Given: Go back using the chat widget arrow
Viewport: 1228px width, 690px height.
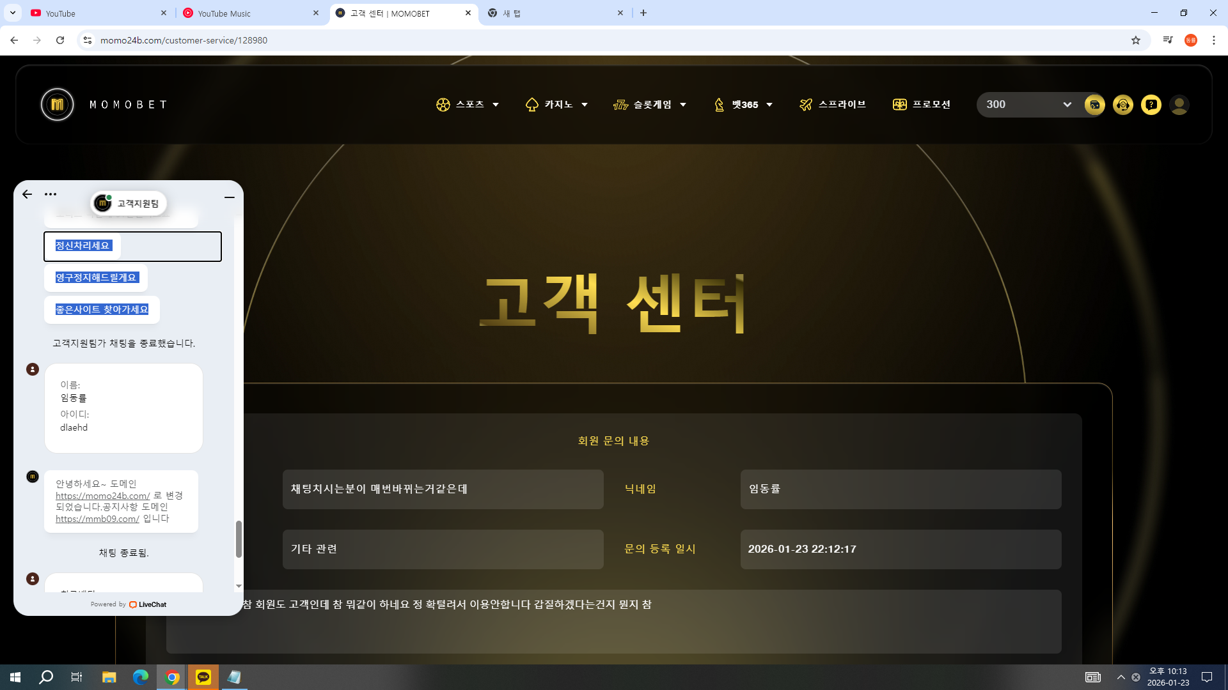Looking at the screenshot, I should [x=27, y=194].
